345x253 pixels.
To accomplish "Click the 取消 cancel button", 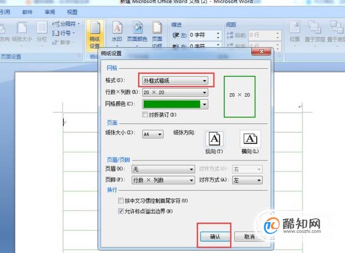I will pyautogui.click(x=249, y=236).
